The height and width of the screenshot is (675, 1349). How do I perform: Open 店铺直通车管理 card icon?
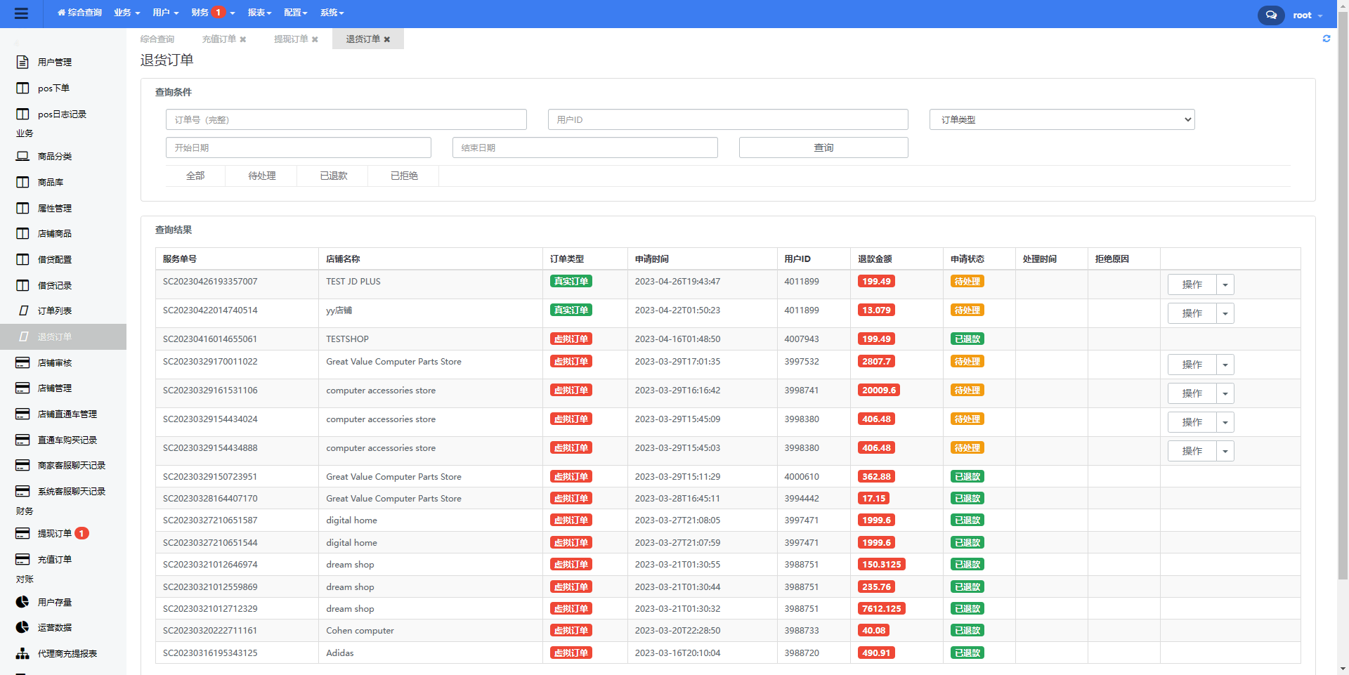(x=22, y=414)
